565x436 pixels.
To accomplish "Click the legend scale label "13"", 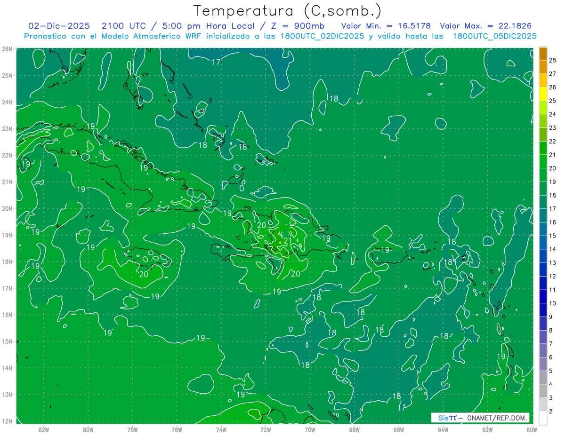I will point(553,262).
